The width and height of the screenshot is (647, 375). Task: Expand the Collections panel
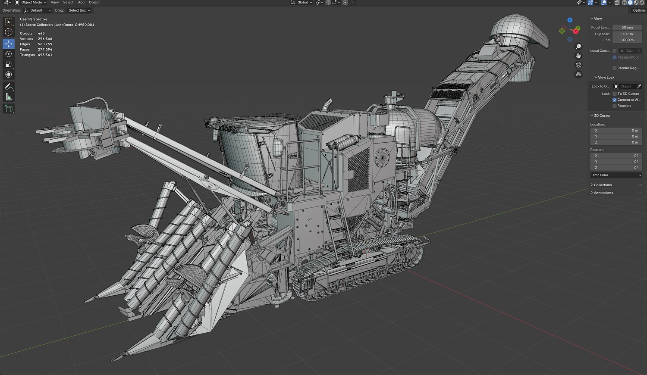tap(603, 185)
